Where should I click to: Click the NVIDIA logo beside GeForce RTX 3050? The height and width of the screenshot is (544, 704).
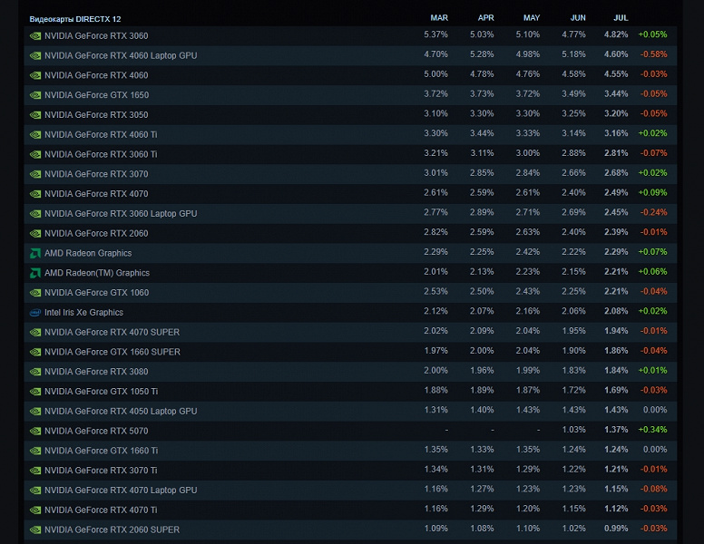pyautogui.click(x=35, y=115)
